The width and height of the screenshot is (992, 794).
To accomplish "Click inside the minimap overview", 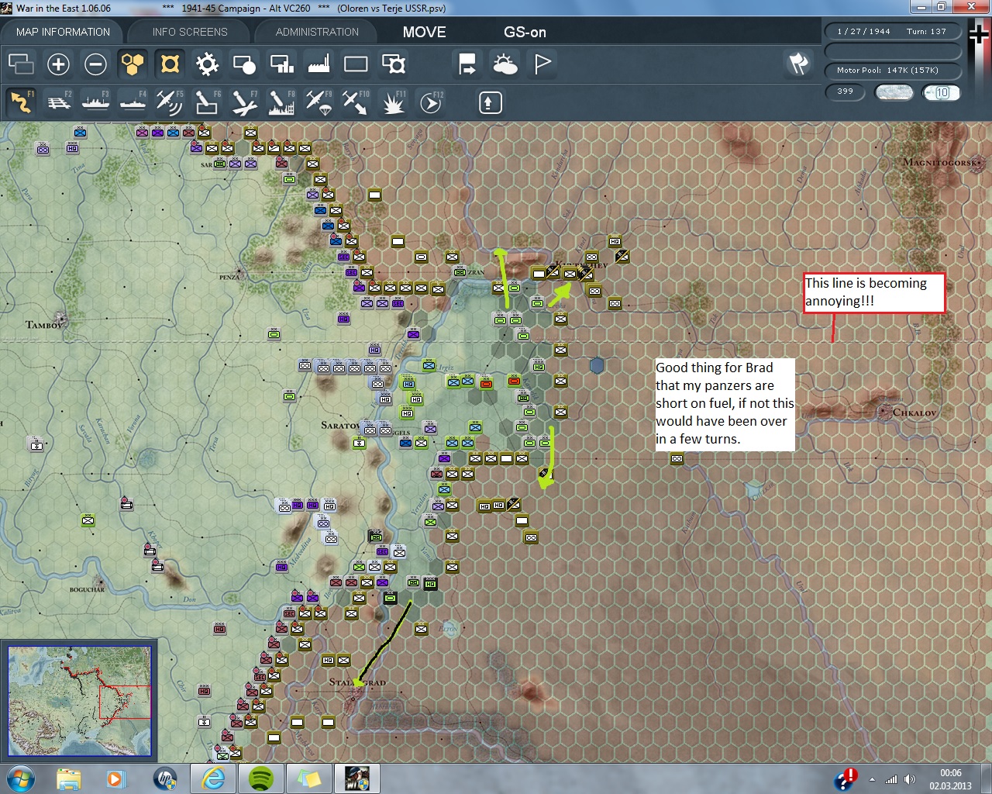I will (80, 701).
